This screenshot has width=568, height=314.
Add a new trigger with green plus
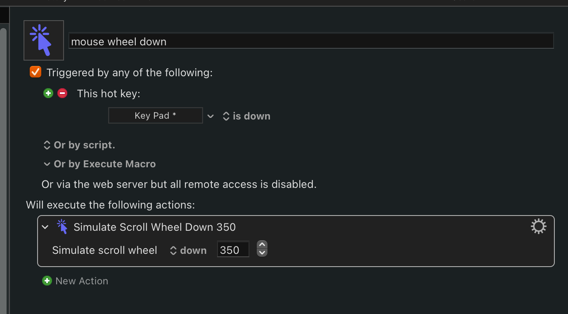(48, 93)
